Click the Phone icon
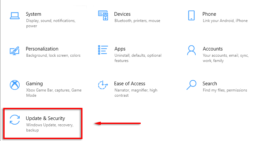 191,15
